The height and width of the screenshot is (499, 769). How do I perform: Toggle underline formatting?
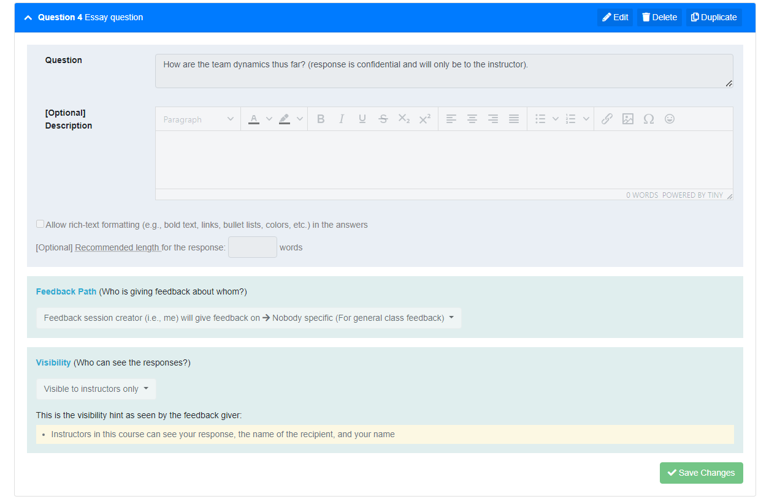(x=362, y=119)
